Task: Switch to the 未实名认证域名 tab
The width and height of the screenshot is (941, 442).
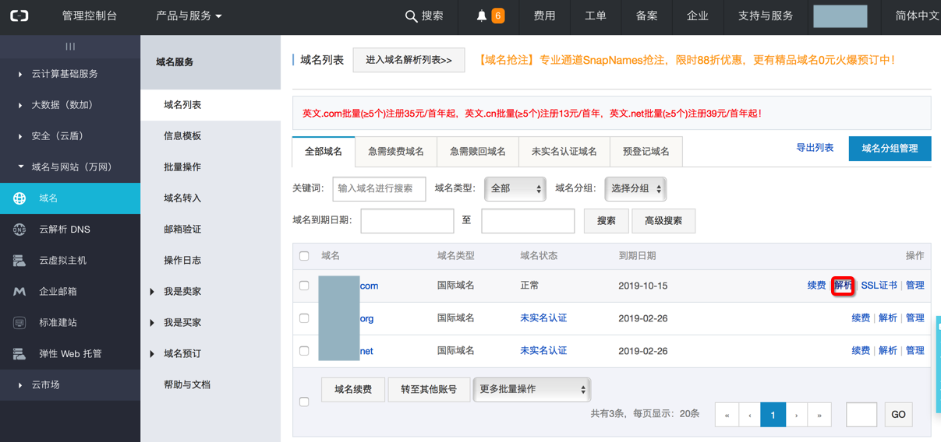Action: click(x=564, y=152)
